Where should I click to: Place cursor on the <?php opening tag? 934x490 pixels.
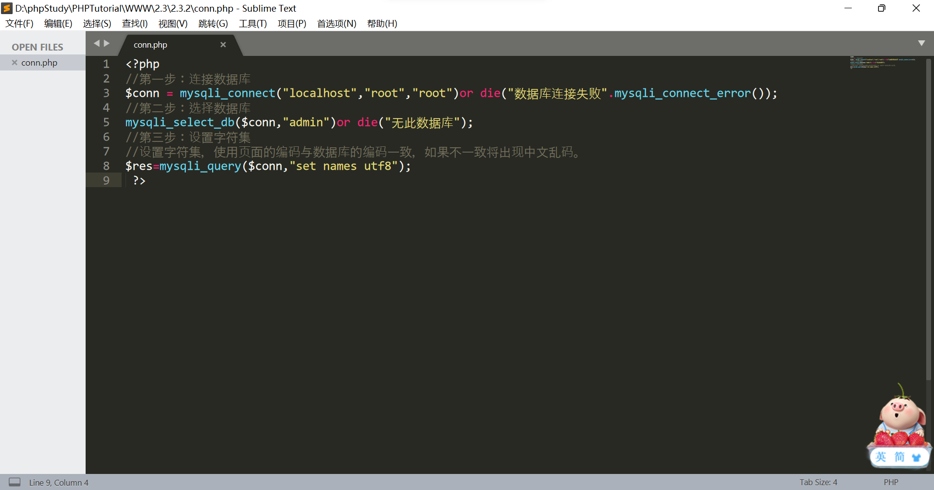coord(143,64)
